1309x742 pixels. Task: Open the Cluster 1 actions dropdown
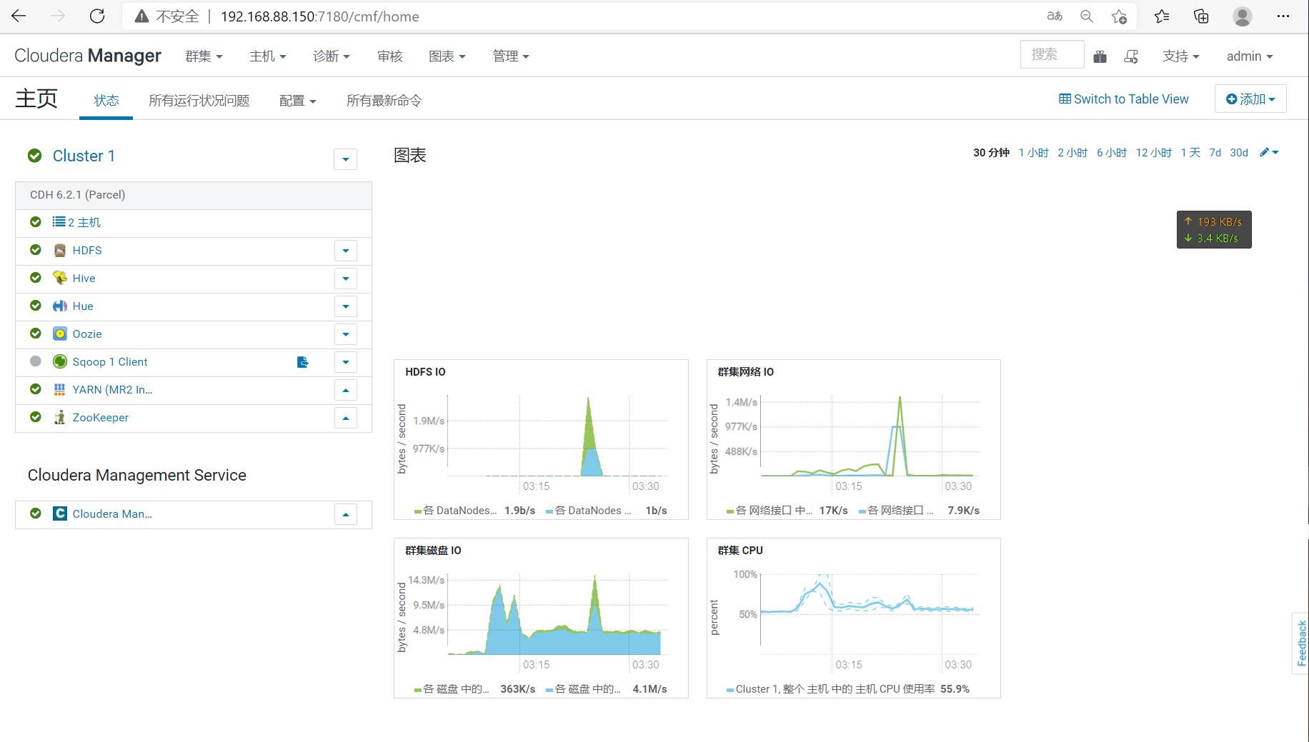point(345,159)
